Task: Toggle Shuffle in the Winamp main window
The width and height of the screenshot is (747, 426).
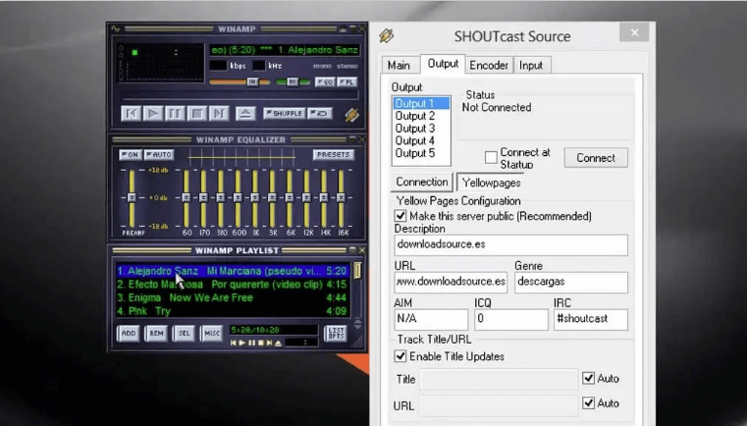Action: point(284,114)
